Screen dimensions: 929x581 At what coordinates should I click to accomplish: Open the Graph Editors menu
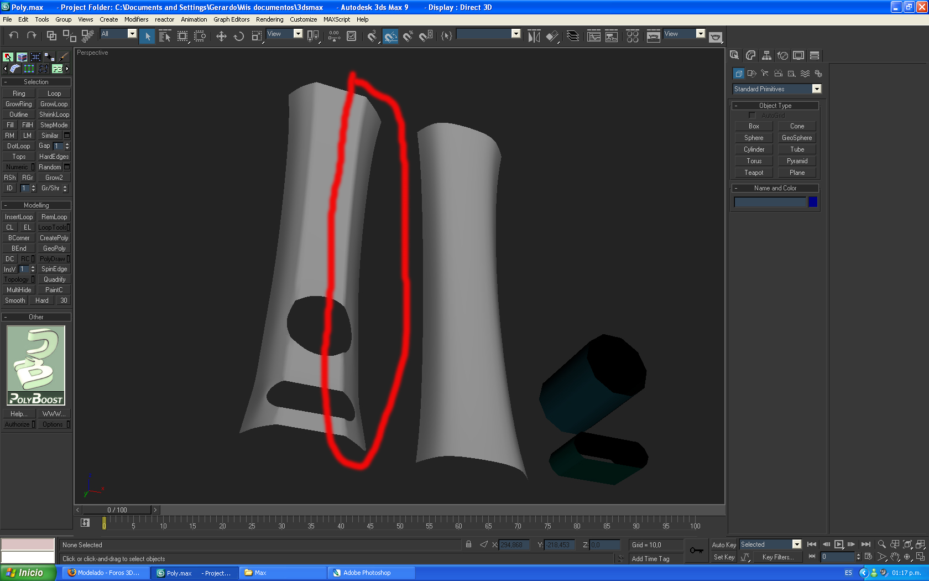(x=232, y=19)
